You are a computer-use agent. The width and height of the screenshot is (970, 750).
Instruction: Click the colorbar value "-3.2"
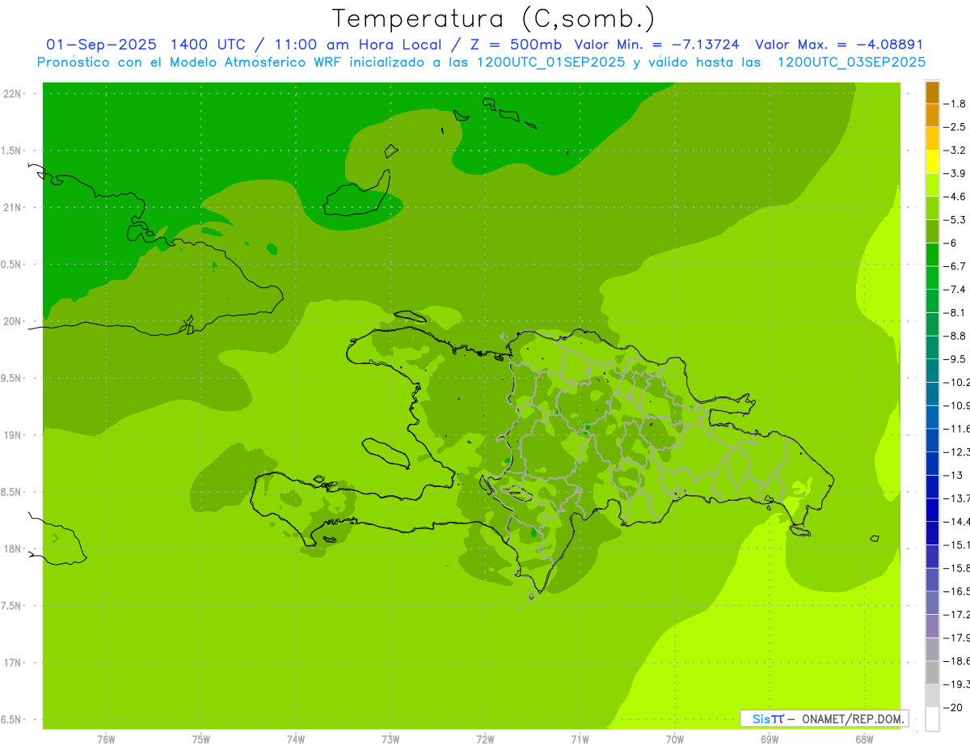pyautogui.click(x=955, y=150)
